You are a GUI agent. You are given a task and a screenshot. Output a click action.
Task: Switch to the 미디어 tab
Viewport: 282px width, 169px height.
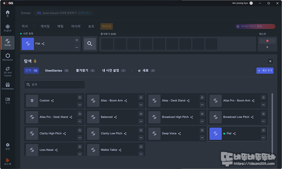tap(76, 26)
